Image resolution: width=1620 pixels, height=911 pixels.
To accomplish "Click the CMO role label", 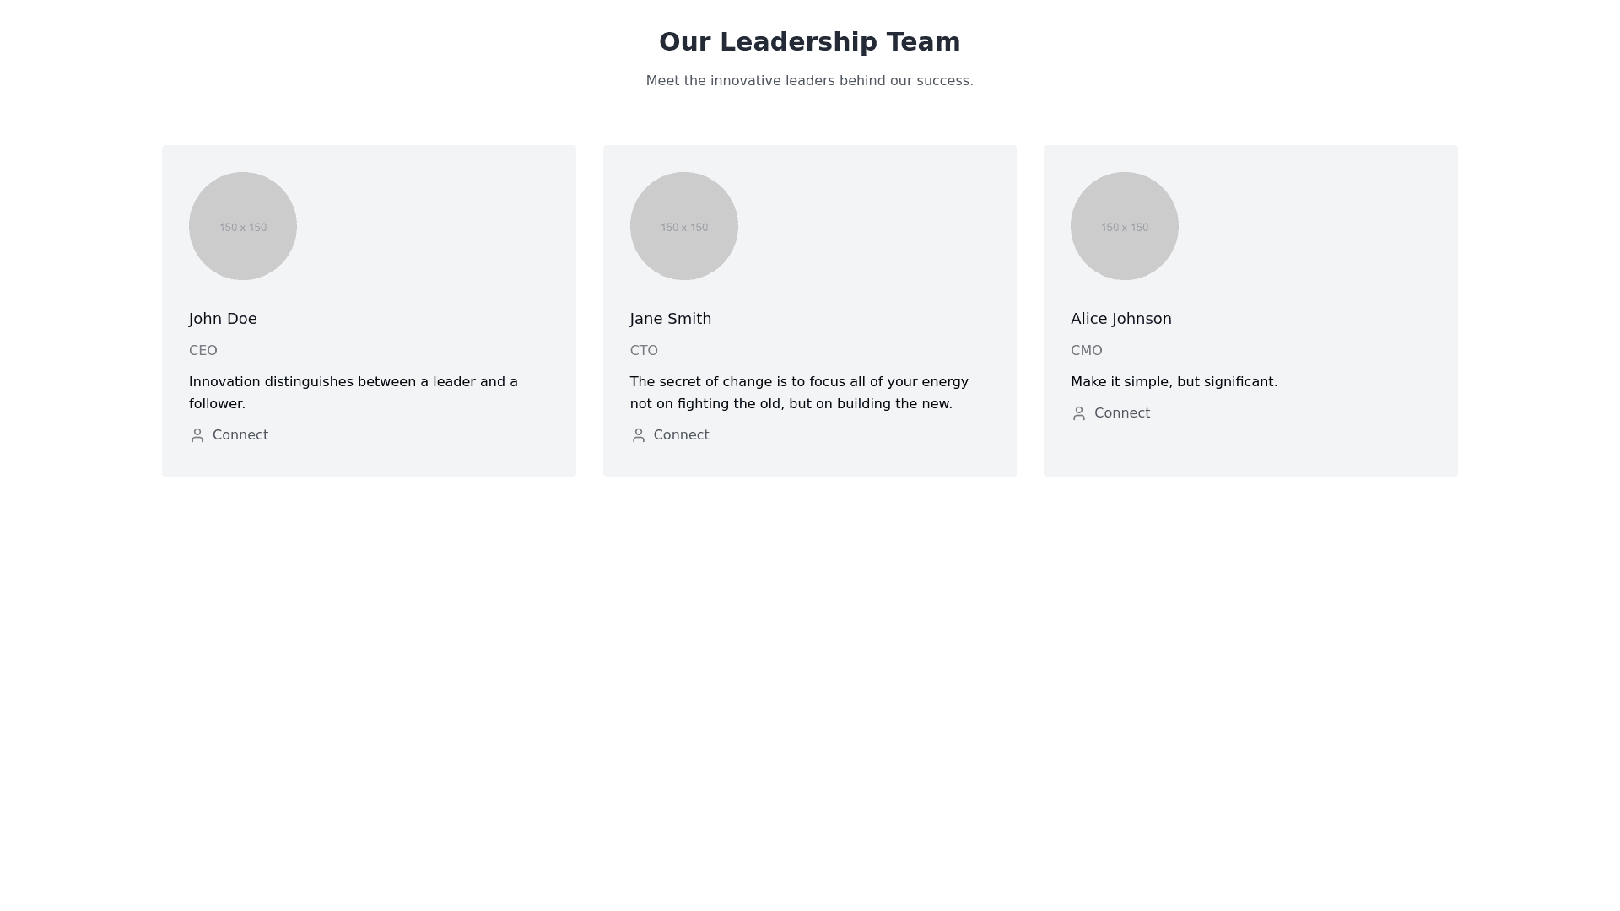I will click(x=1087, y=351).
